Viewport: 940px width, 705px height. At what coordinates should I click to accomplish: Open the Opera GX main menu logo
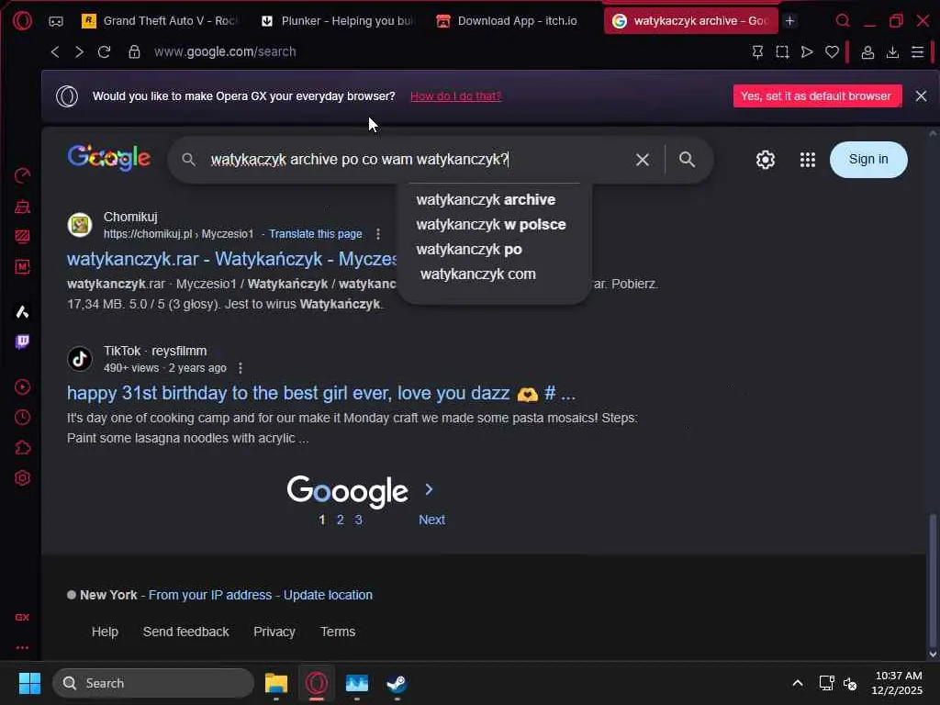(x=22, y=21)
